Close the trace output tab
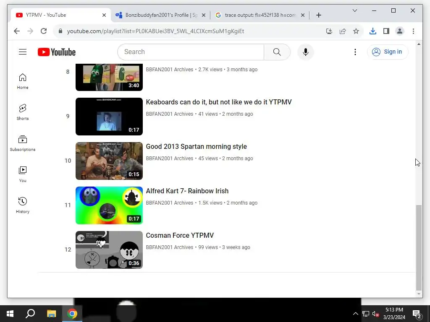The image size is (430, 322). (303, 15)
